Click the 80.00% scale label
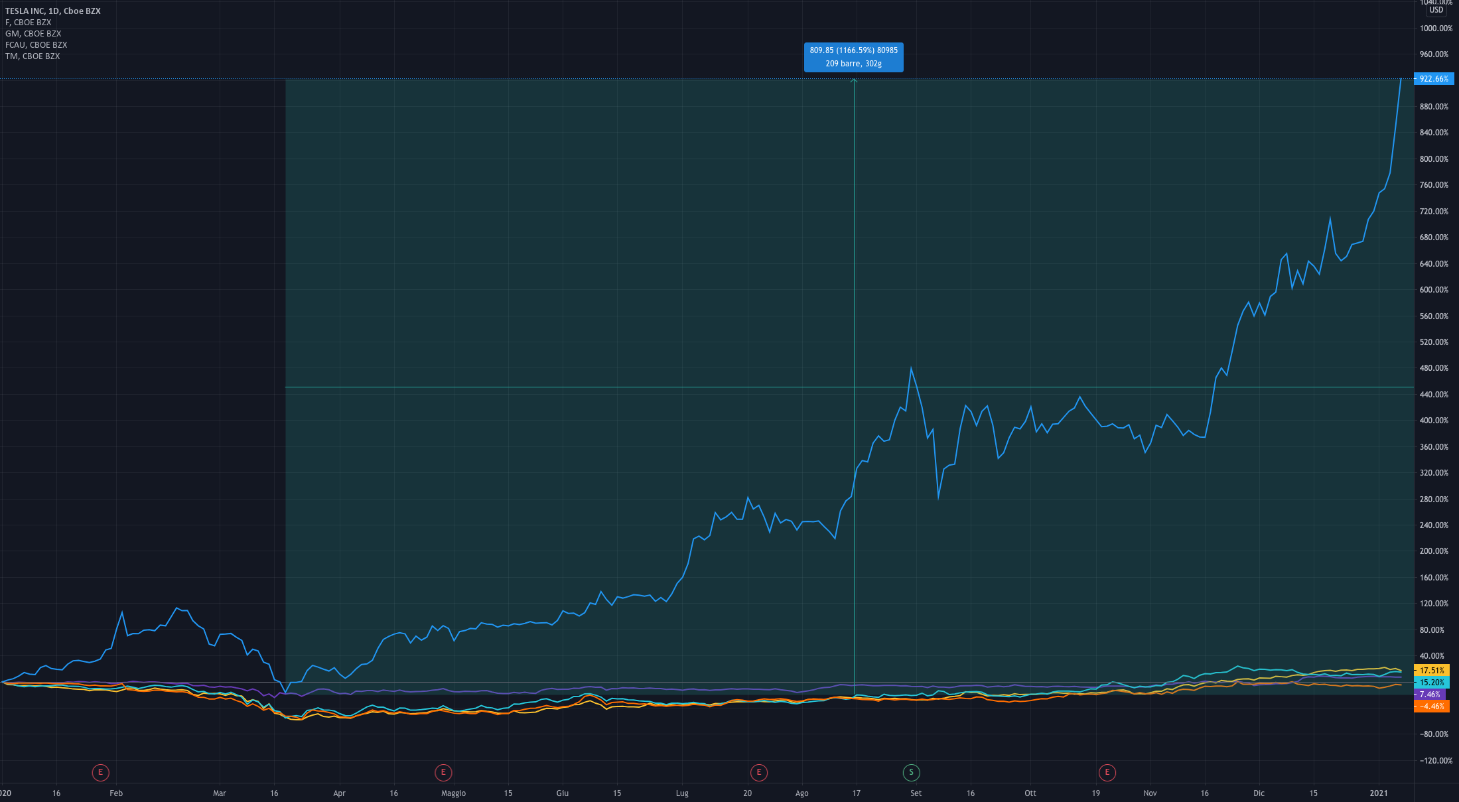The image size is (1459, 802). point(1432,630)
